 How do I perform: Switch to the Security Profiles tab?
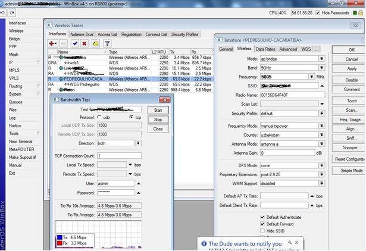pos(184,34)
